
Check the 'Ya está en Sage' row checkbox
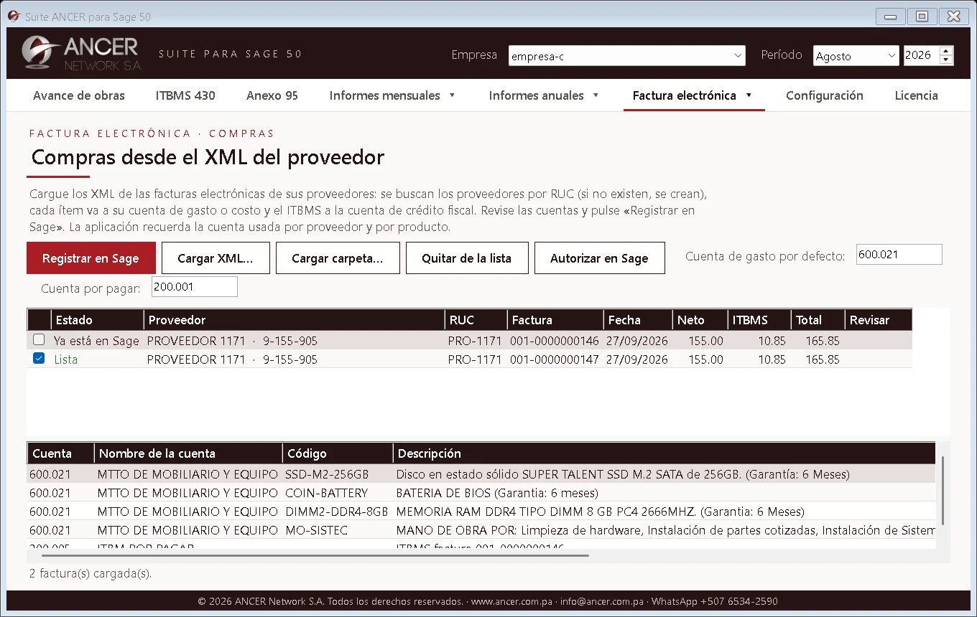(39, 340)
